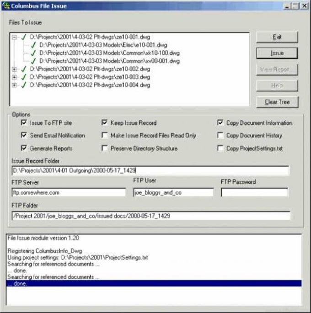Enable Copy ProjectSettings.txt checkbox
Image resolution: width=311 pixels, height=313 pixels.
[220, 148]
